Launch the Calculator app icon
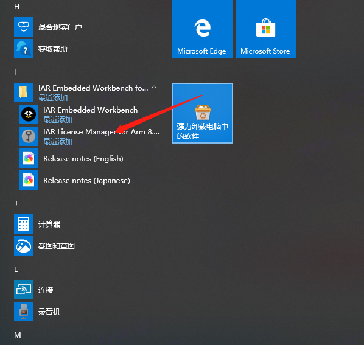Viewport: 364px width, 345px height. pyautogui.click(x=24, y=224)
